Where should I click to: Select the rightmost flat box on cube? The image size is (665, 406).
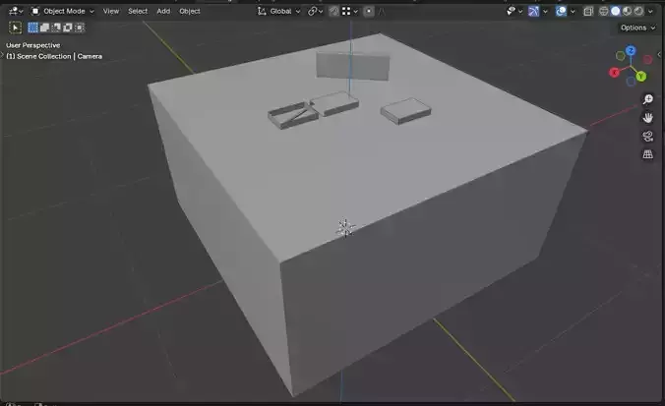[406, 111]
